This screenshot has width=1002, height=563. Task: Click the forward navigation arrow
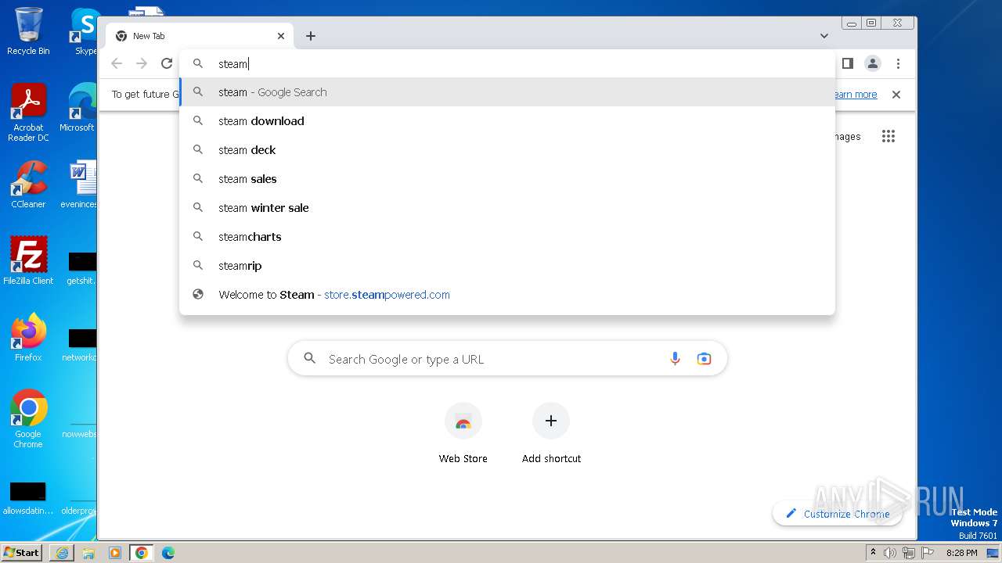(142, 64)
